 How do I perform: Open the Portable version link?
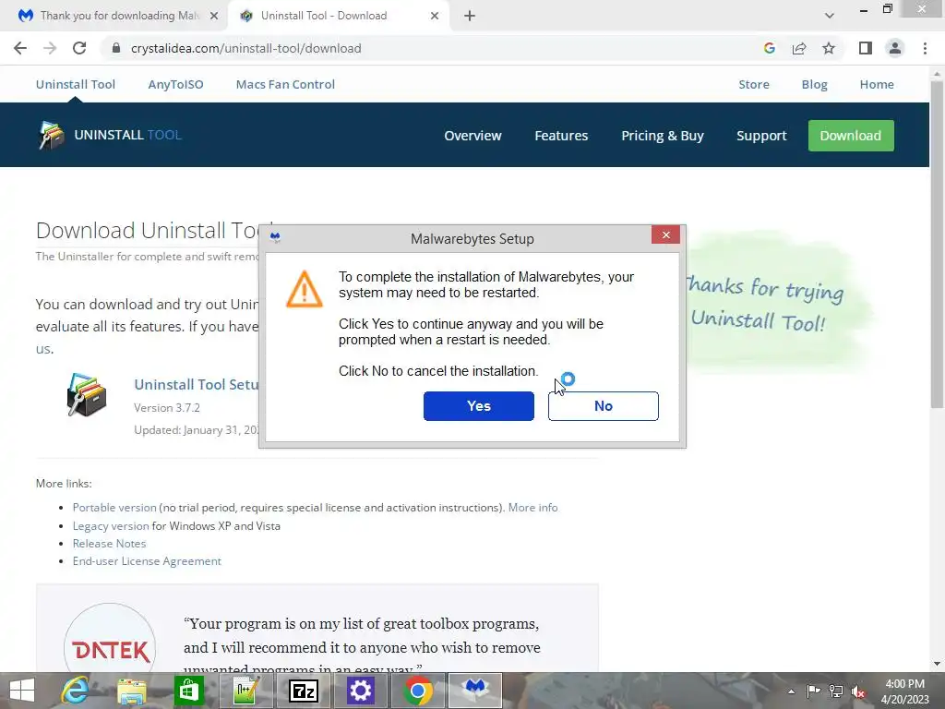click(114, 508)
